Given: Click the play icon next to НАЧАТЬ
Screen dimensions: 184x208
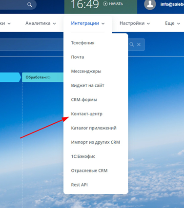Looking at the screenshot, I should [105, 4].
